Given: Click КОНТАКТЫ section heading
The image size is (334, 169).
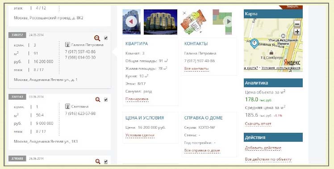Looking at the screenshot, I should (196, 43).
